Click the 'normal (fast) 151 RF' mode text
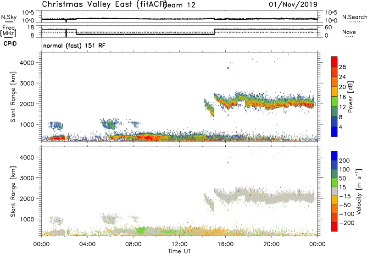 (74, 45)
